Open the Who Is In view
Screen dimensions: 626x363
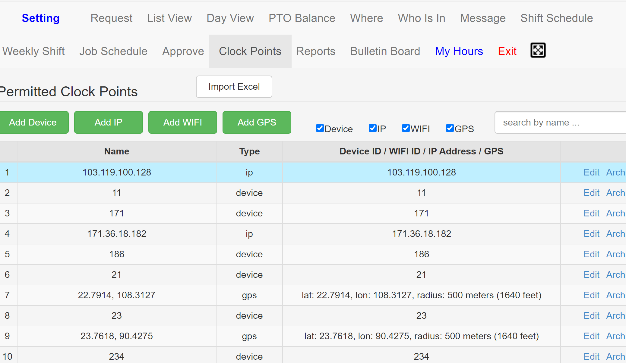point(421,18)
